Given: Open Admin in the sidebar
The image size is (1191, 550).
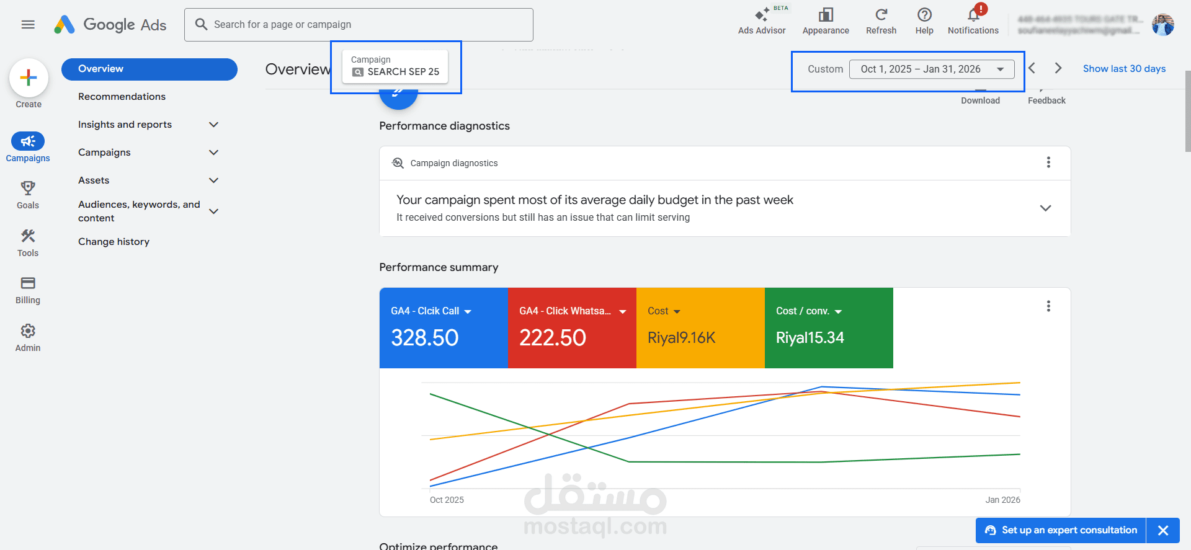Looking at the screenshot, I should tap(28, 337).
